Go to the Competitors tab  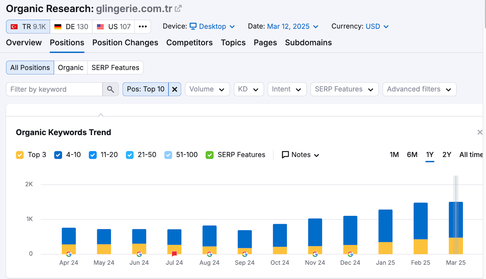click(189, 43)
